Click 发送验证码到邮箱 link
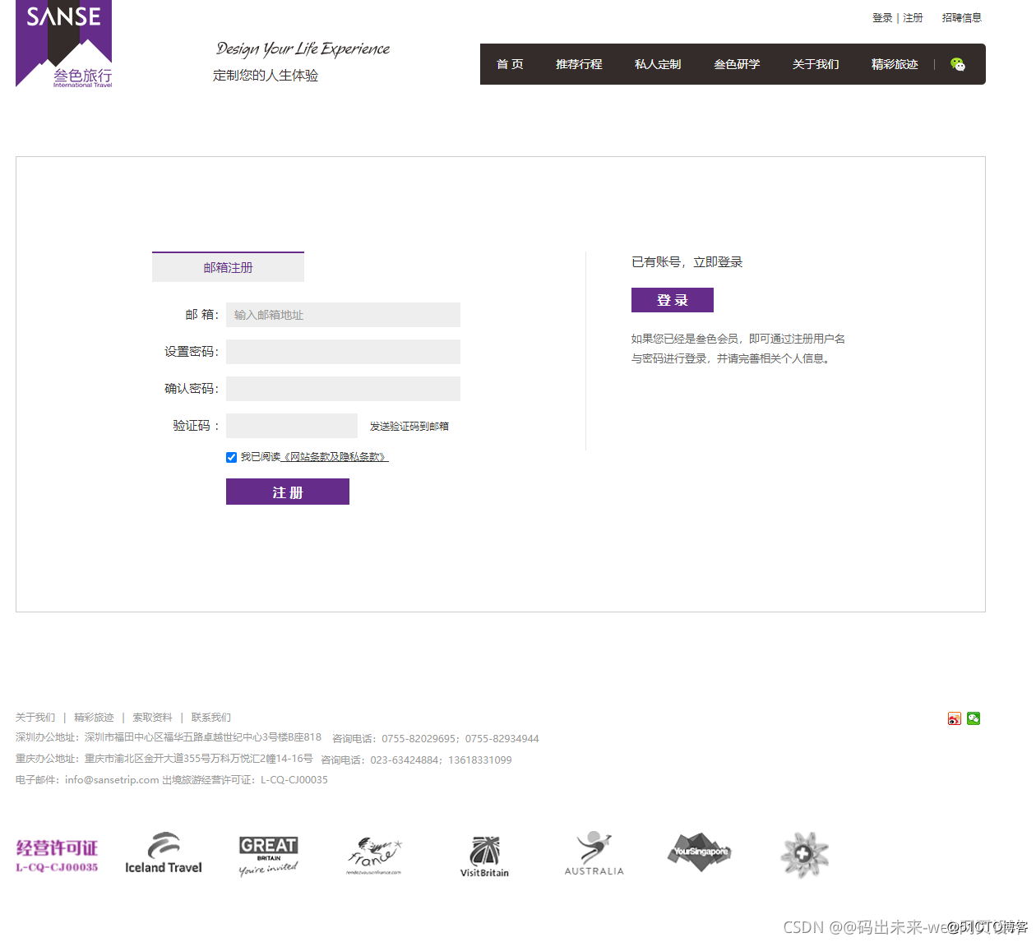 tap(409, 426)
